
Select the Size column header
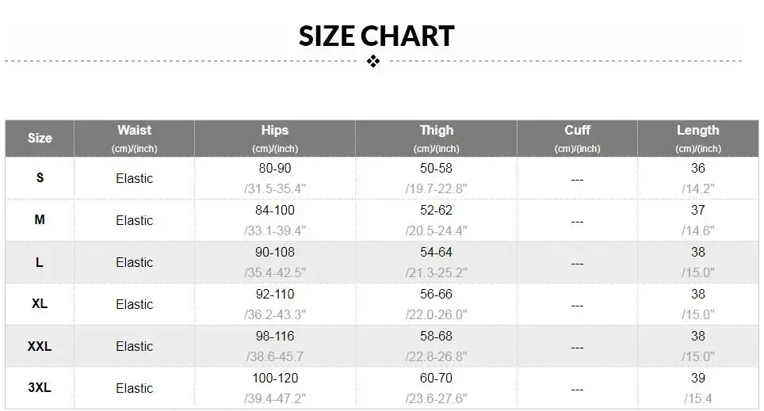click(40, 139)
